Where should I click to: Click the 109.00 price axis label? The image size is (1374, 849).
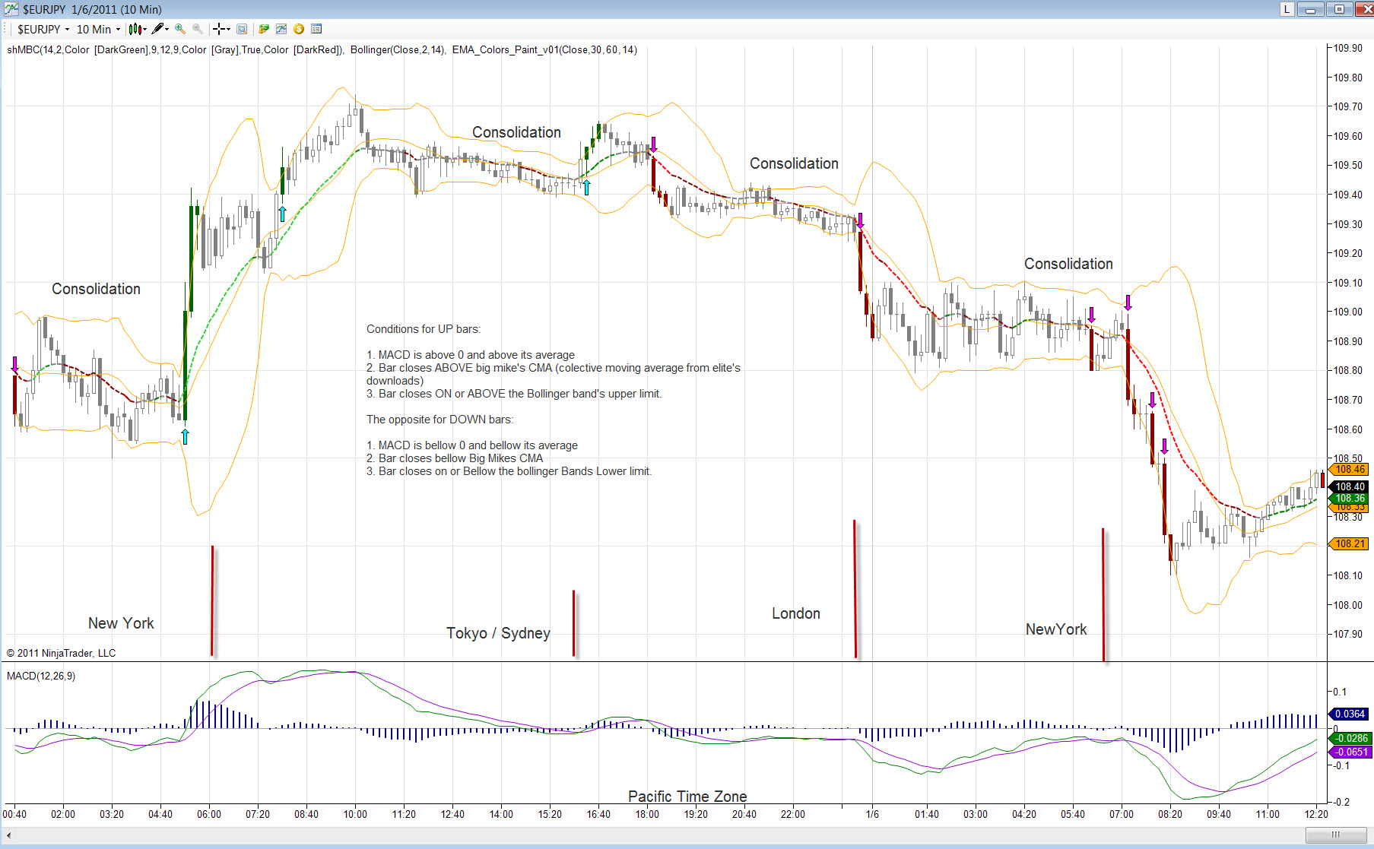(x=1347, y=312)
